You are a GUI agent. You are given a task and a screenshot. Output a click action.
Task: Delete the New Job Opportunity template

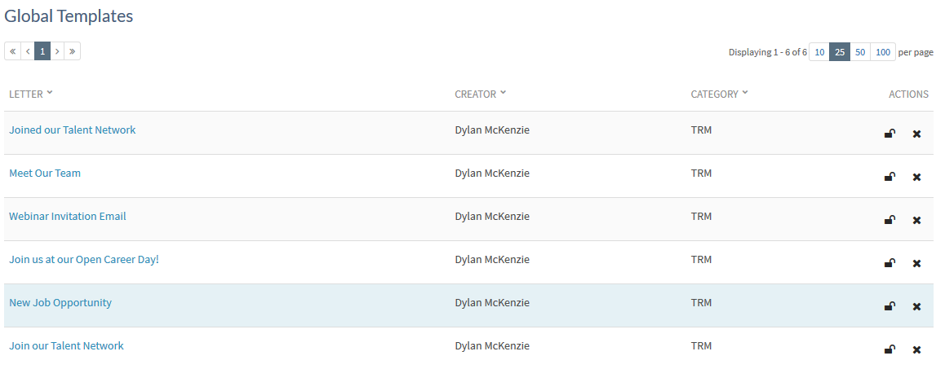click(x=916, y=306)
